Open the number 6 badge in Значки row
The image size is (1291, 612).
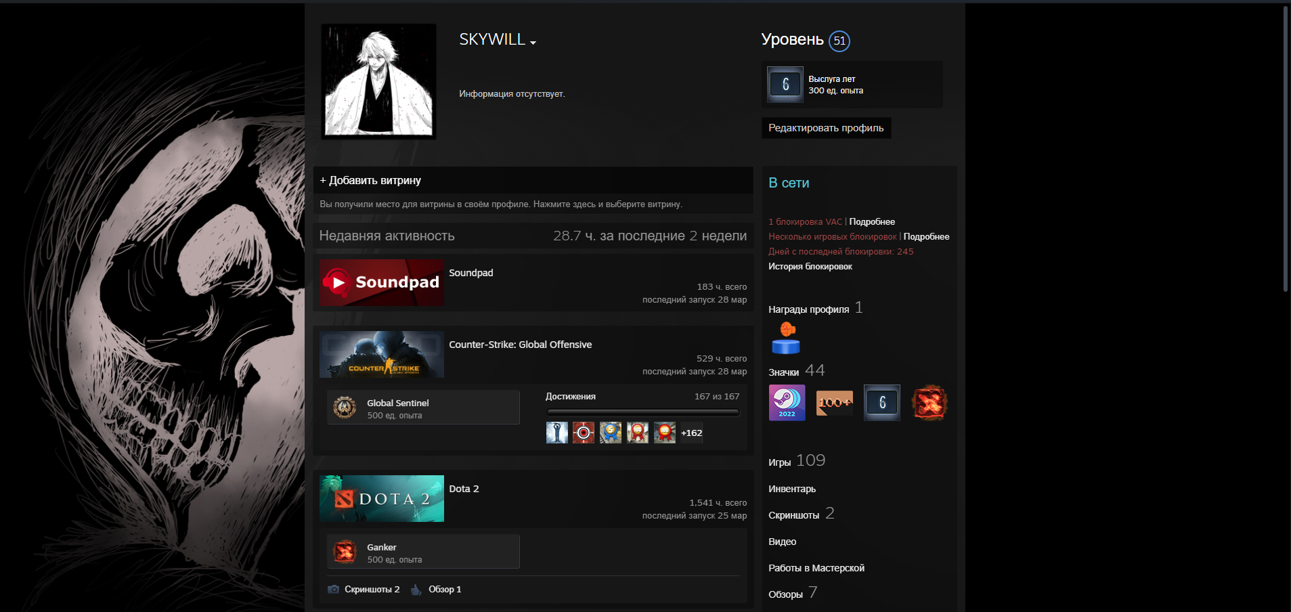click(882, 403)
